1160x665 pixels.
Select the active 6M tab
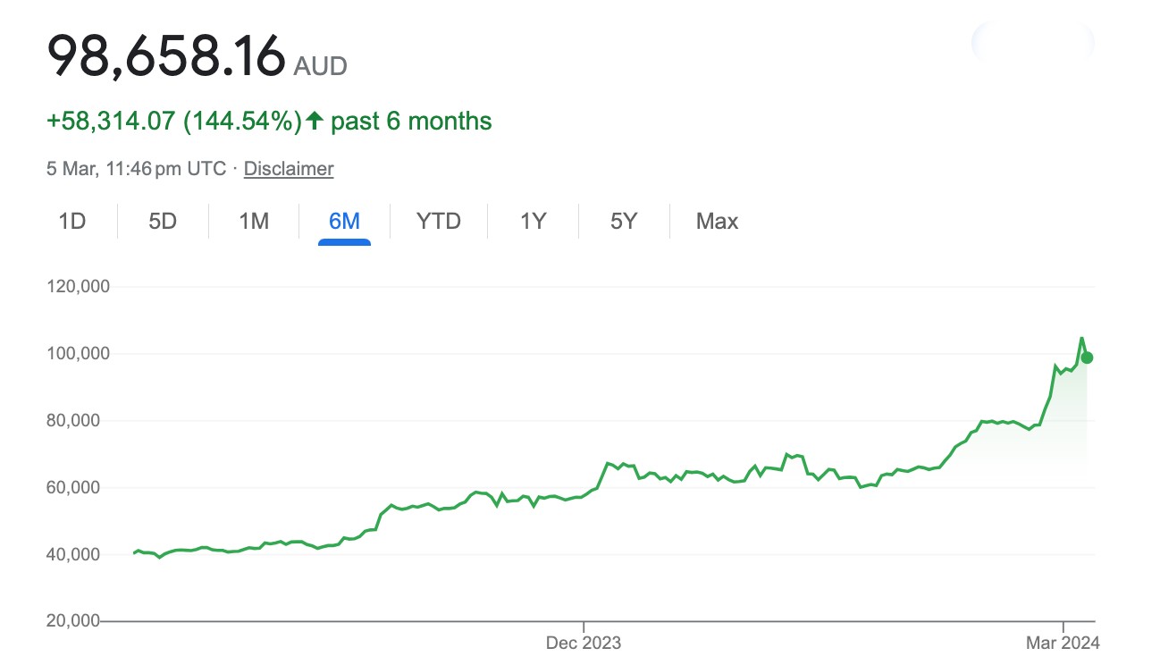344,221
